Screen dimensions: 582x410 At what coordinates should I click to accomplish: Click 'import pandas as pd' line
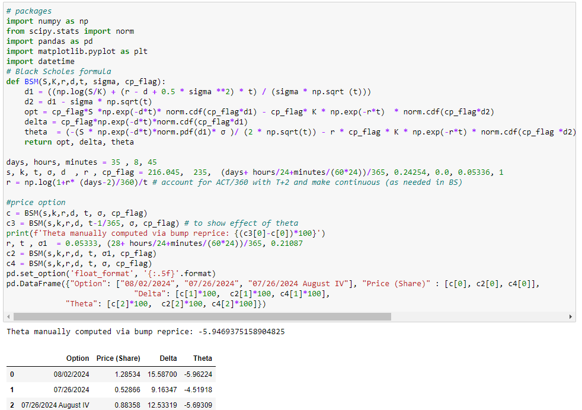tap(49, 41)
